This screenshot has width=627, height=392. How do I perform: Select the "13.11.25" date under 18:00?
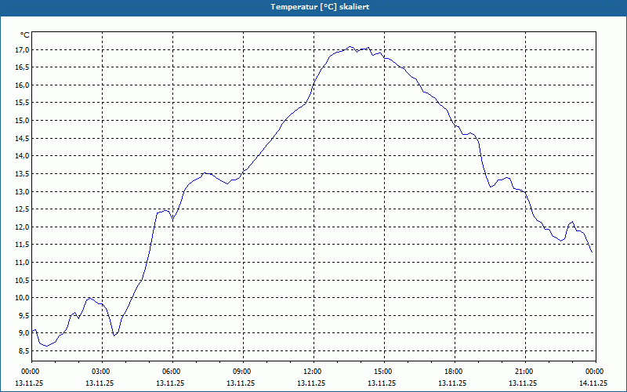452,383
